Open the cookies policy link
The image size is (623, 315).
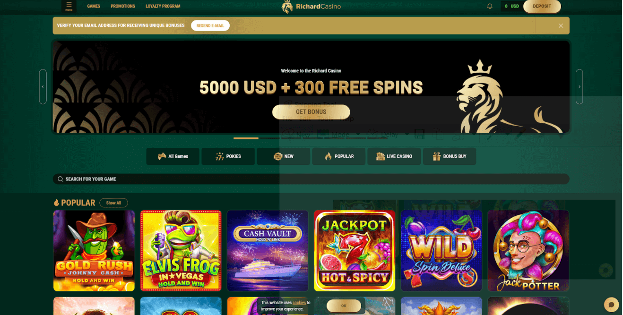(x=299, y=303)
